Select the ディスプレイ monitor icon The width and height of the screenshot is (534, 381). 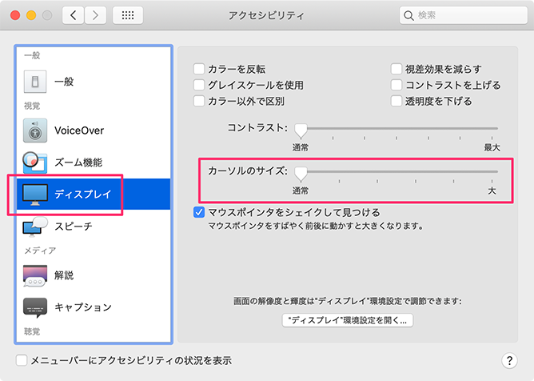pos(35,195)
